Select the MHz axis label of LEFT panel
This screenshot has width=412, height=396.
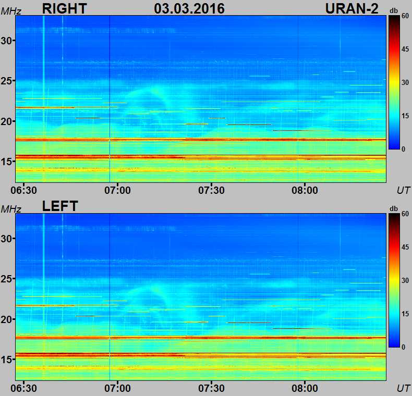tap(11, 209)
